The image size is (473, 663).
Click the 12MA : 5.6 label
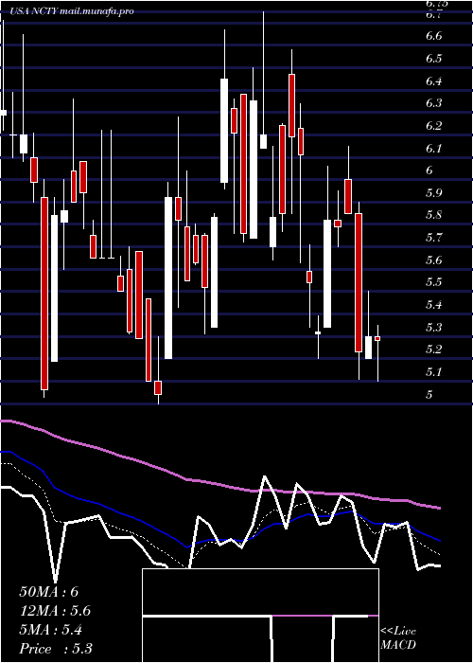click(55, 611)
